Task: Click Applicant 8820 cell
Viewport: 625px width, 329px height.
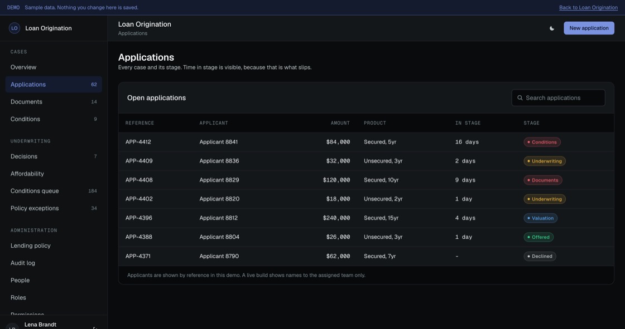Action: point(219,199)
